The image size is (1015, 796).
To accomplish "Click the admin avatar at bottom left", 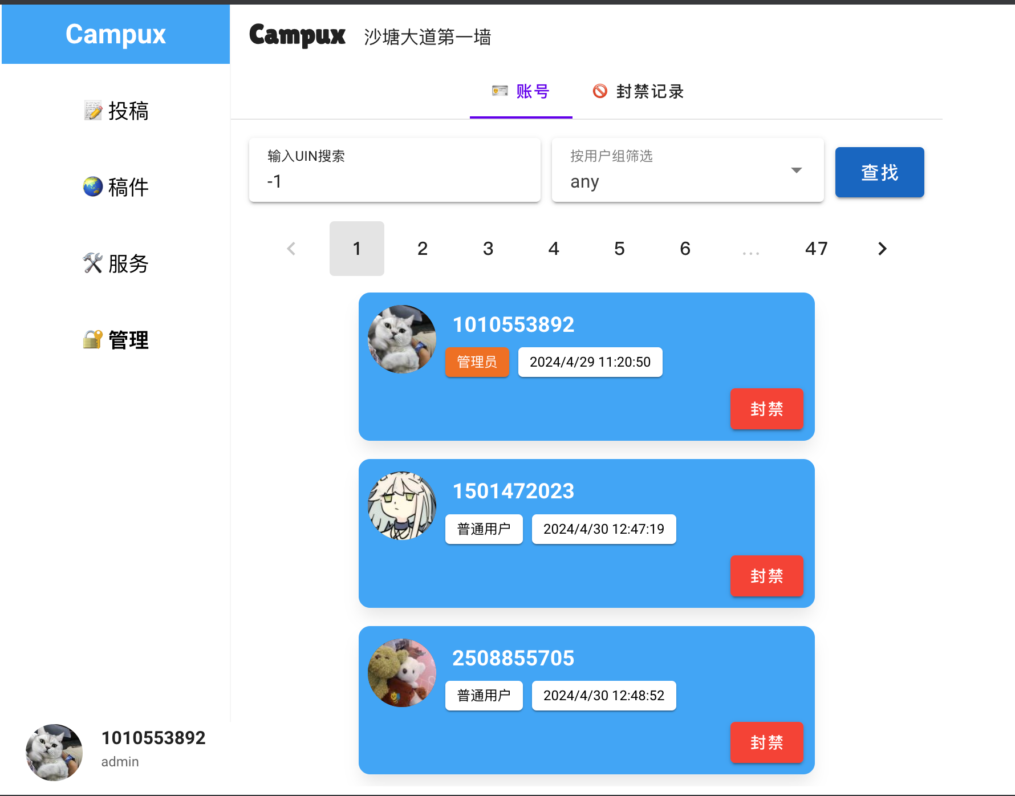I will click(53, 752).
